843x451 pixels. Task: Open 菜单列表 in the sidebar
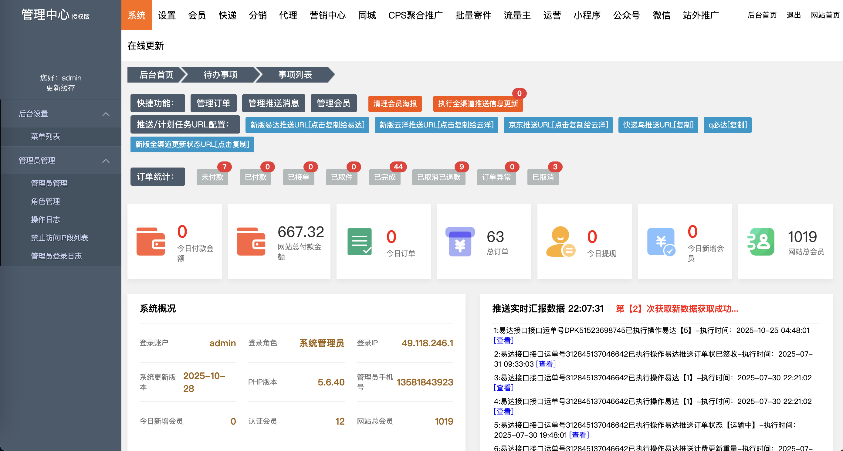coord(46,137)
